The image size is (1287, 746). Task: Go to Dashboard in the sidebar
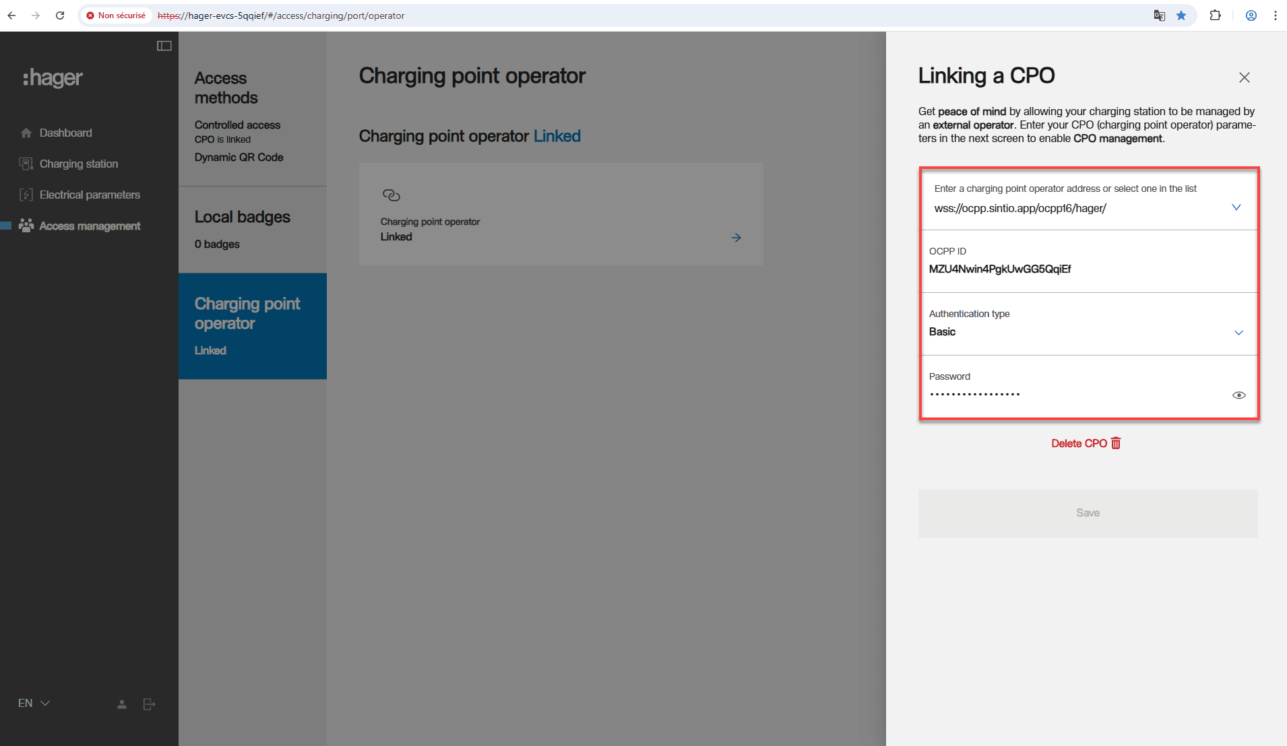tap(65, 133)
